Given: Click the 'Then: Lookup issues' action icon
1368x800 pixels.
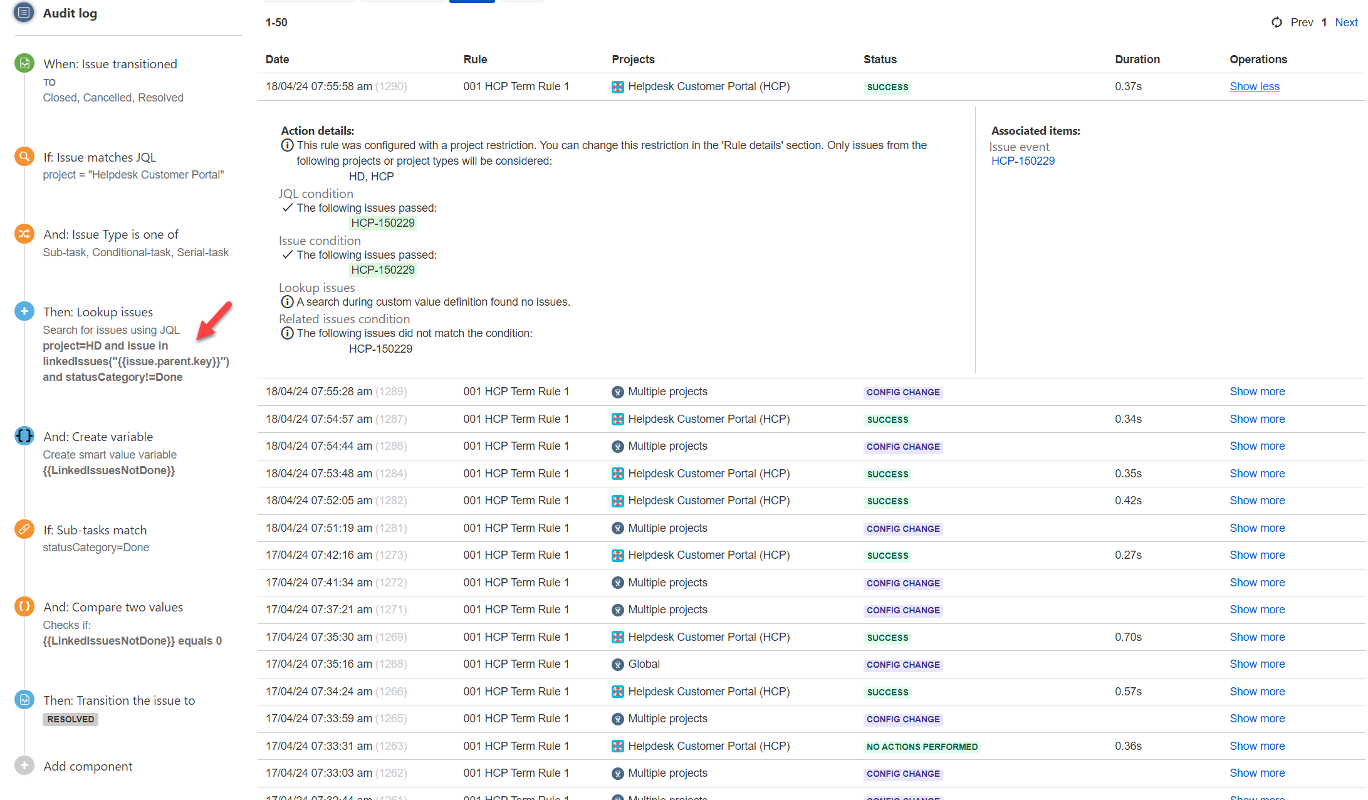Looking at the screenshot, I should pyautogui.click(x=24, y=311).
